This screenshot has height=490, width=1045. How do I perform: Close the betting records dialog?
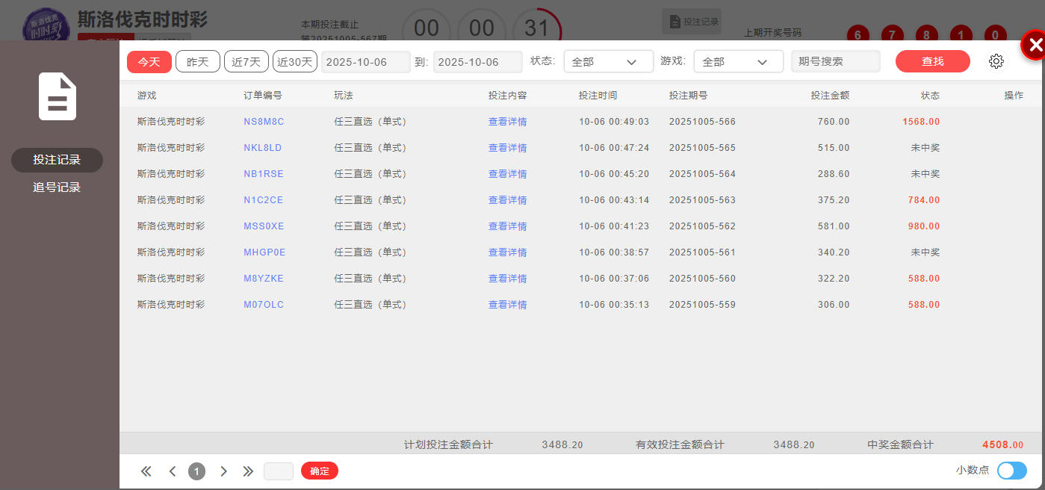(1035, 46)
